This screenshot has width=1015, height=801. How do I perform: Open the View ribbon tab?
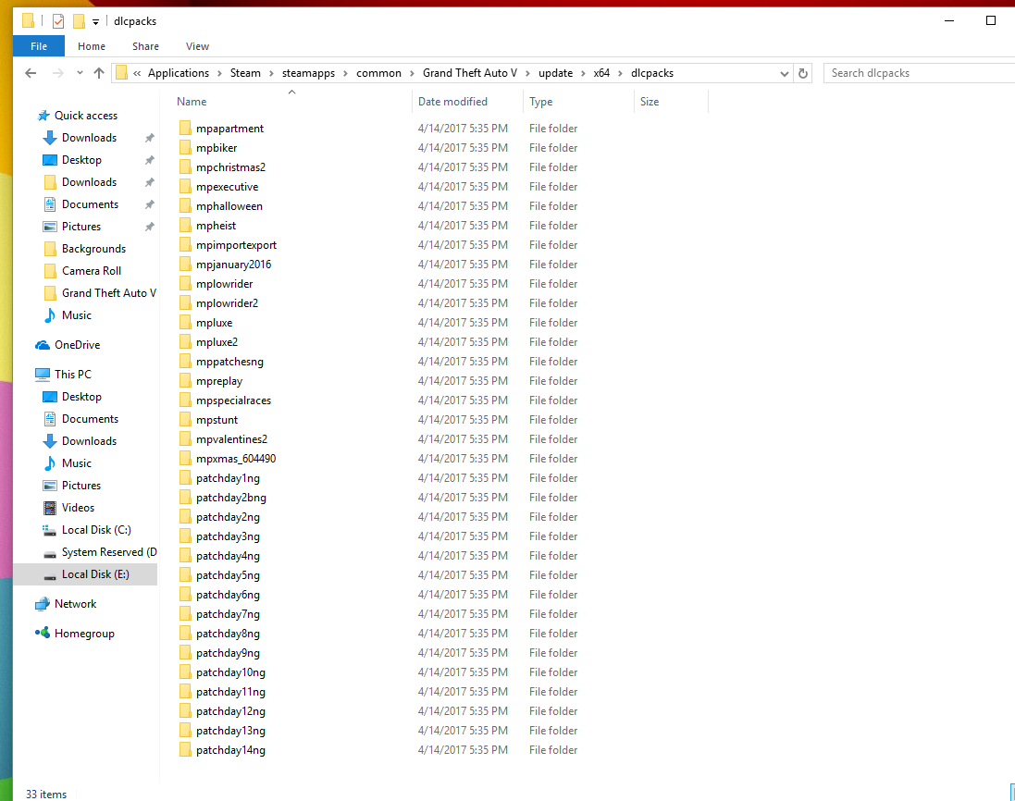click(197, 46)
